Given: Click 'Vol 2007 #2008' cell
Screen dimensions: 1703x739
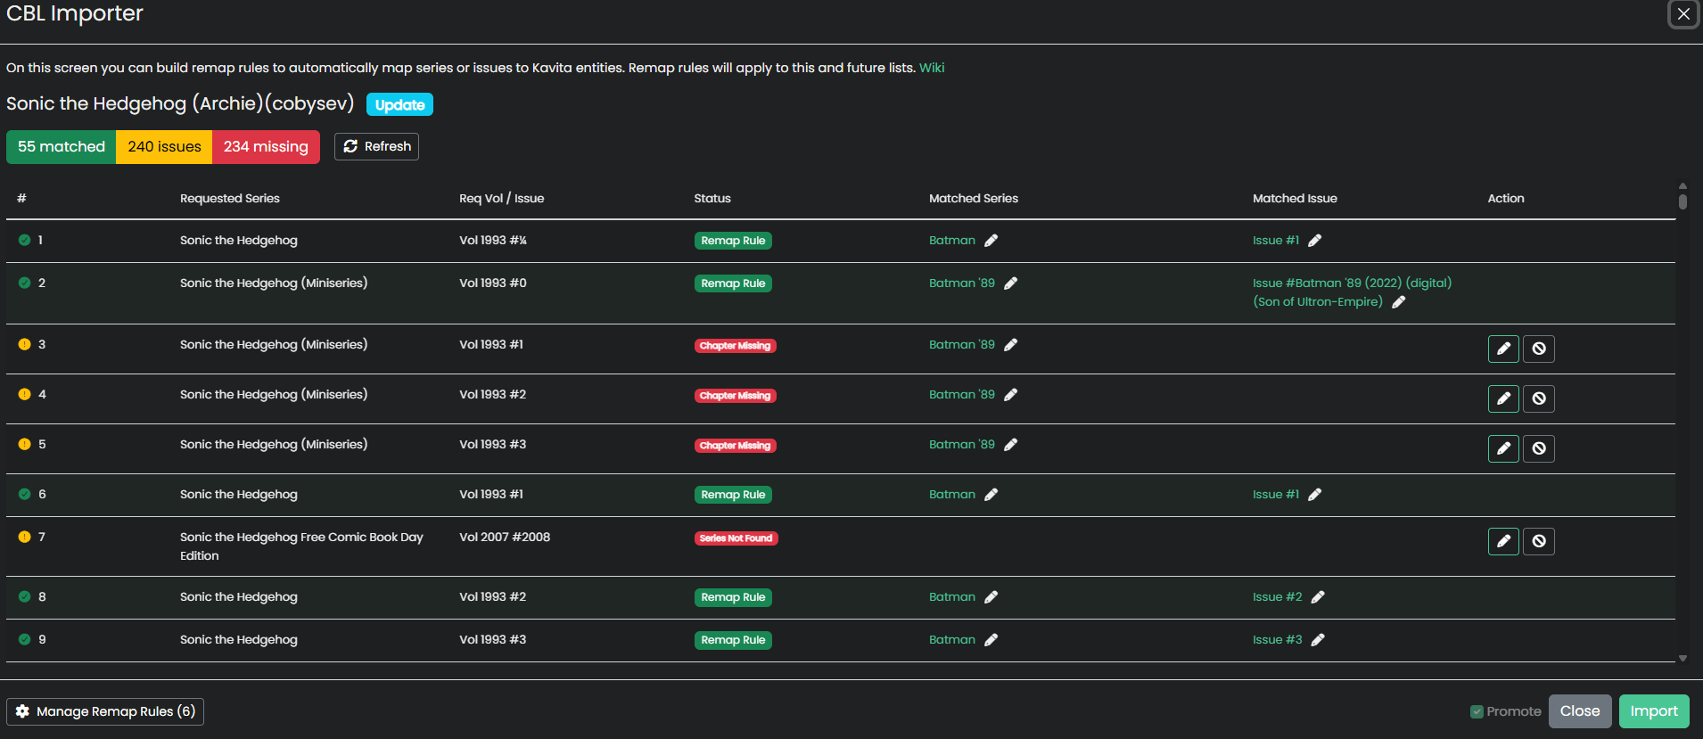Looking at the screenshot, I should pyautogui.click(x=505, y=538).
